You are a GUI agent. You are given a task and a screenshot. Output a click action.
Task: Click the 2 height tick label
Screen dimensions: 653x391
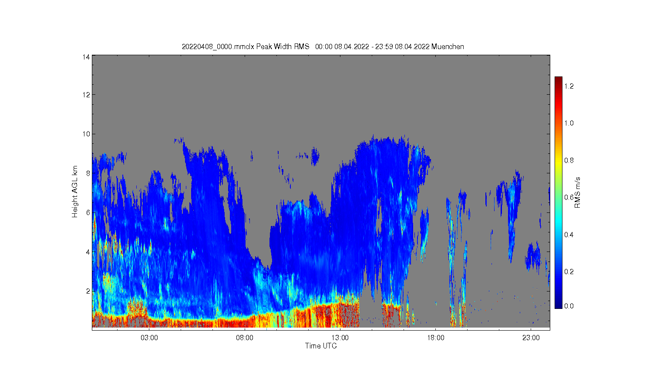88,291
